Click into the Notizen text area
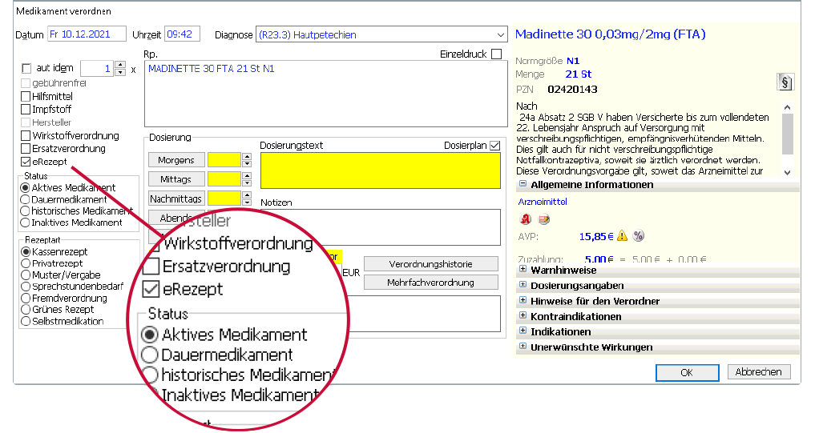 click(x=381, y=227)
